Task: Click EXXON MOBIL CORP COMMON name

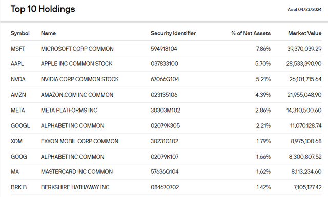Action: (80, 141)
